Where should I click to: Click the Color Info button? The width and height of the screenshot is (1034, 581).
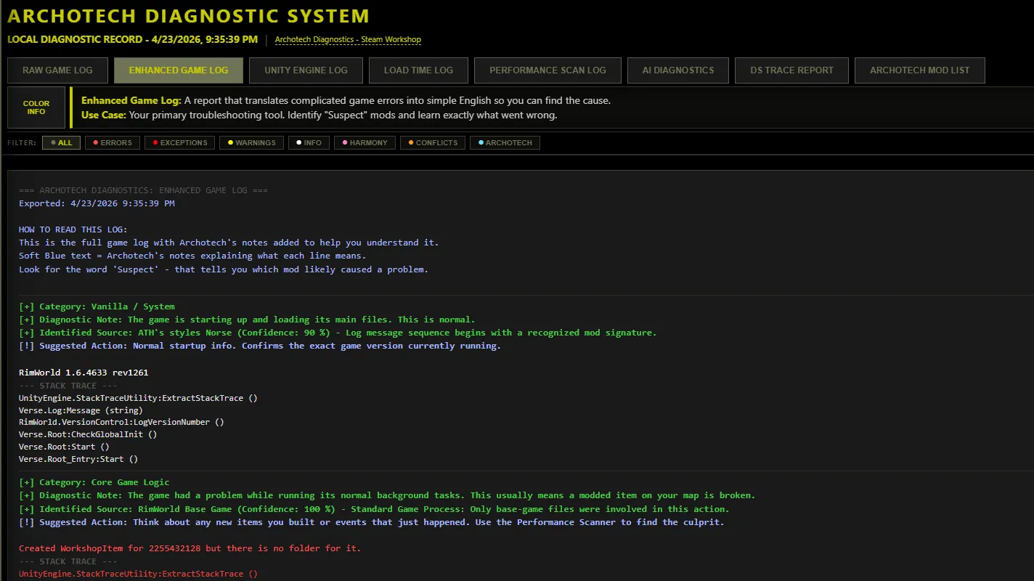tap(36, 107)
